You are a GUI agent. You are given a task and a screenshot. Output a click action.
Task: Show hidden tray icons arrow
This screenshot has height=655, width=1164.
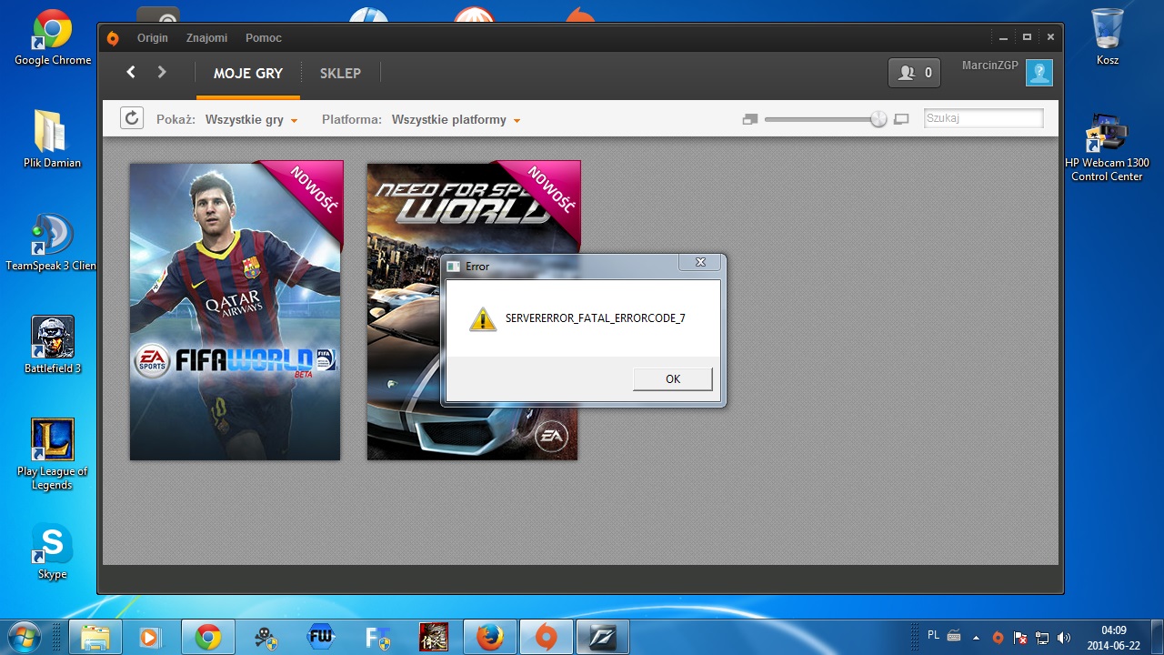(x=977, y=638)
